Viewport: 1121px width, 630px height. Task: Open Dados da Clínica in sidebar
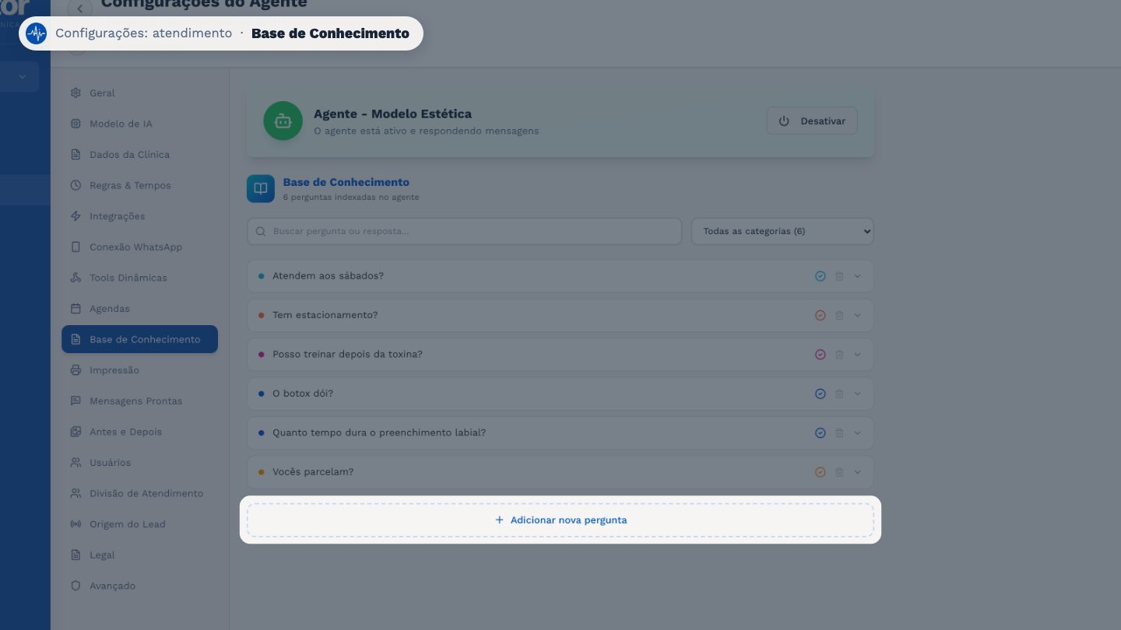click(x=140, y=154)
